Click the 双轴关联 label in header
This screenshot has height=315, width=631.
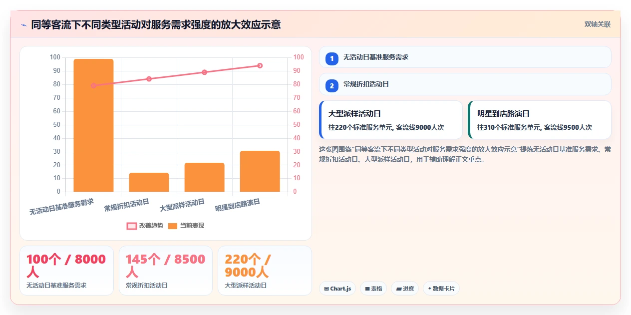[598, 24]
